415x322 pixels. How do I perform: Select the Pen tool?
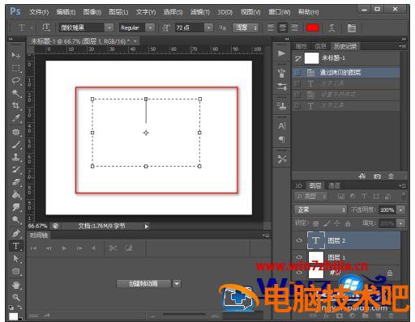(x=15, y=233)
